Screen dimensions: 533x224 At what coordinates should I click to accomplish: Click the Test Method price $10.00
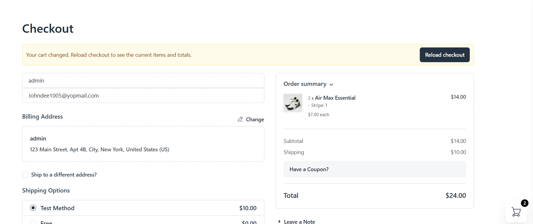click(x=248, y=208)
